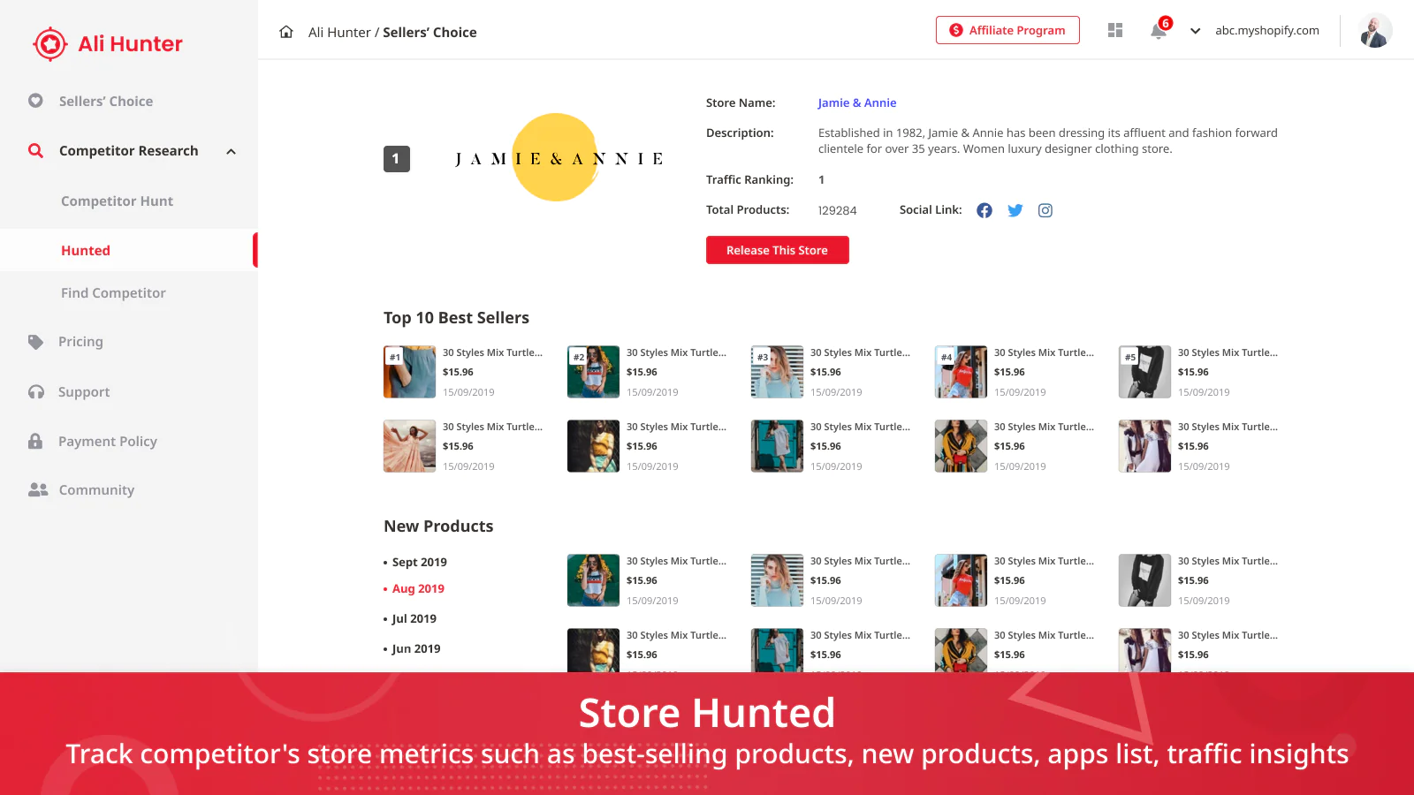Click total products value 129284
The width and height of the screenshot is (1414, 795).
coord(837,210)
